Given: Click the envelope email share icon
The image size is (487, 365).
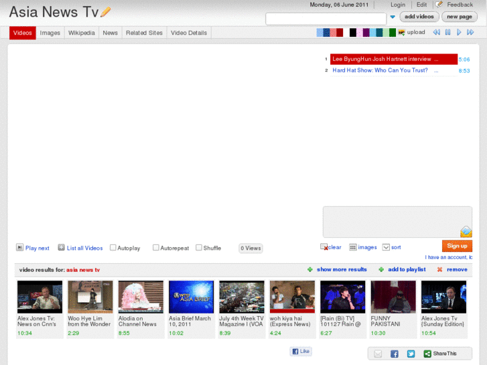Looking at the screenshot, I should (x=378, y=354).
